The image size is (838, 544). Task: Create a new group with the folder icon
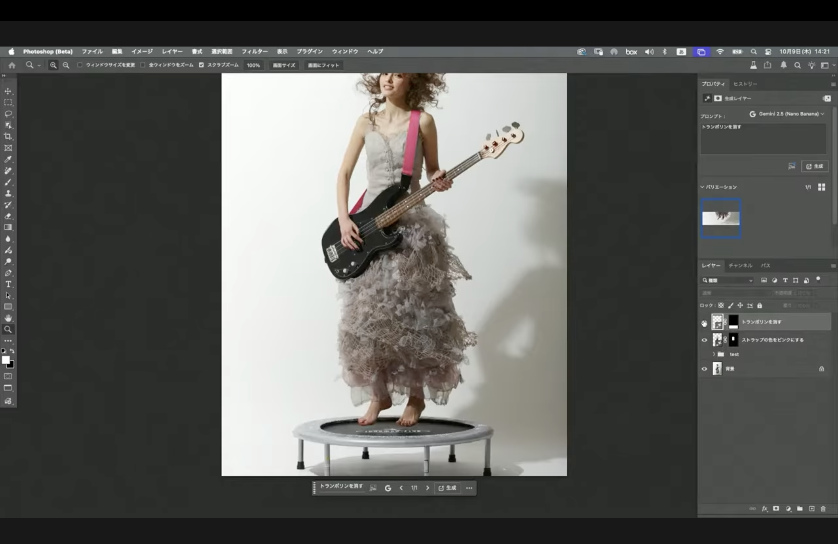800,509
